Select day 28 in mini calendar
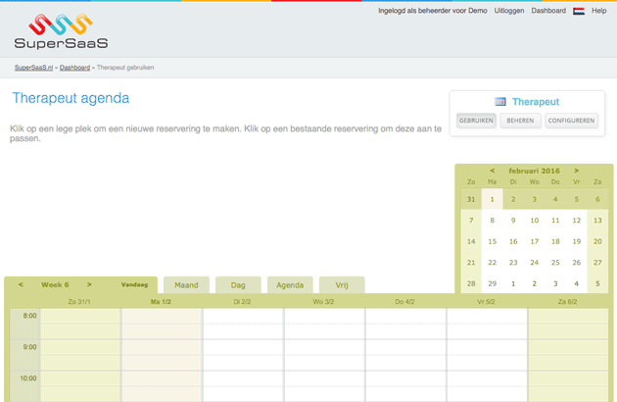 pyautogui.click(x=471, y=283)
